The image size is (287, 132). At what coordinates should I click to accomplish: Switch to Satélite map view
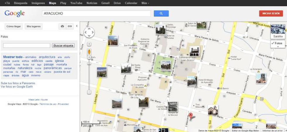[x=278, y=32]
